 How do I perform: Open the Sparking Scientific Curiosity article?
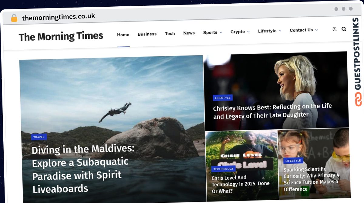coord(311,179)
